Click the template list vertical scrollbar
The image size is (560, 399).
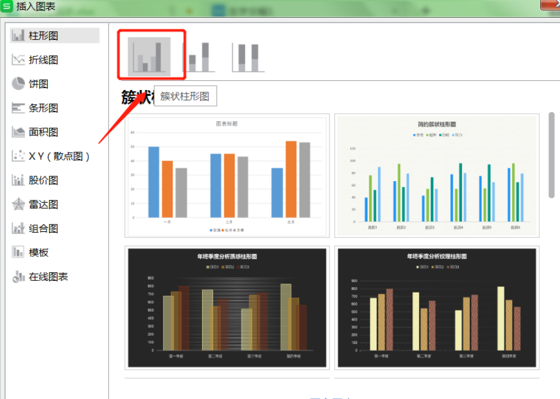[x=551, y=155]
